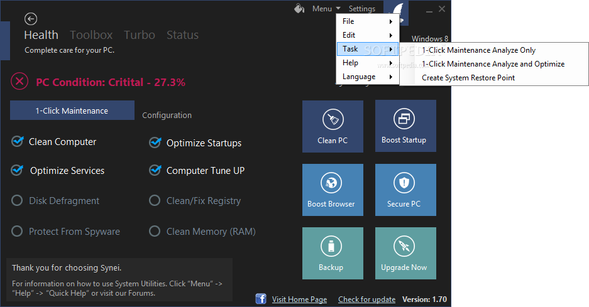589x307 pixels.
Task: Enable Protect From Spyware option
Action: coord(17,231)
